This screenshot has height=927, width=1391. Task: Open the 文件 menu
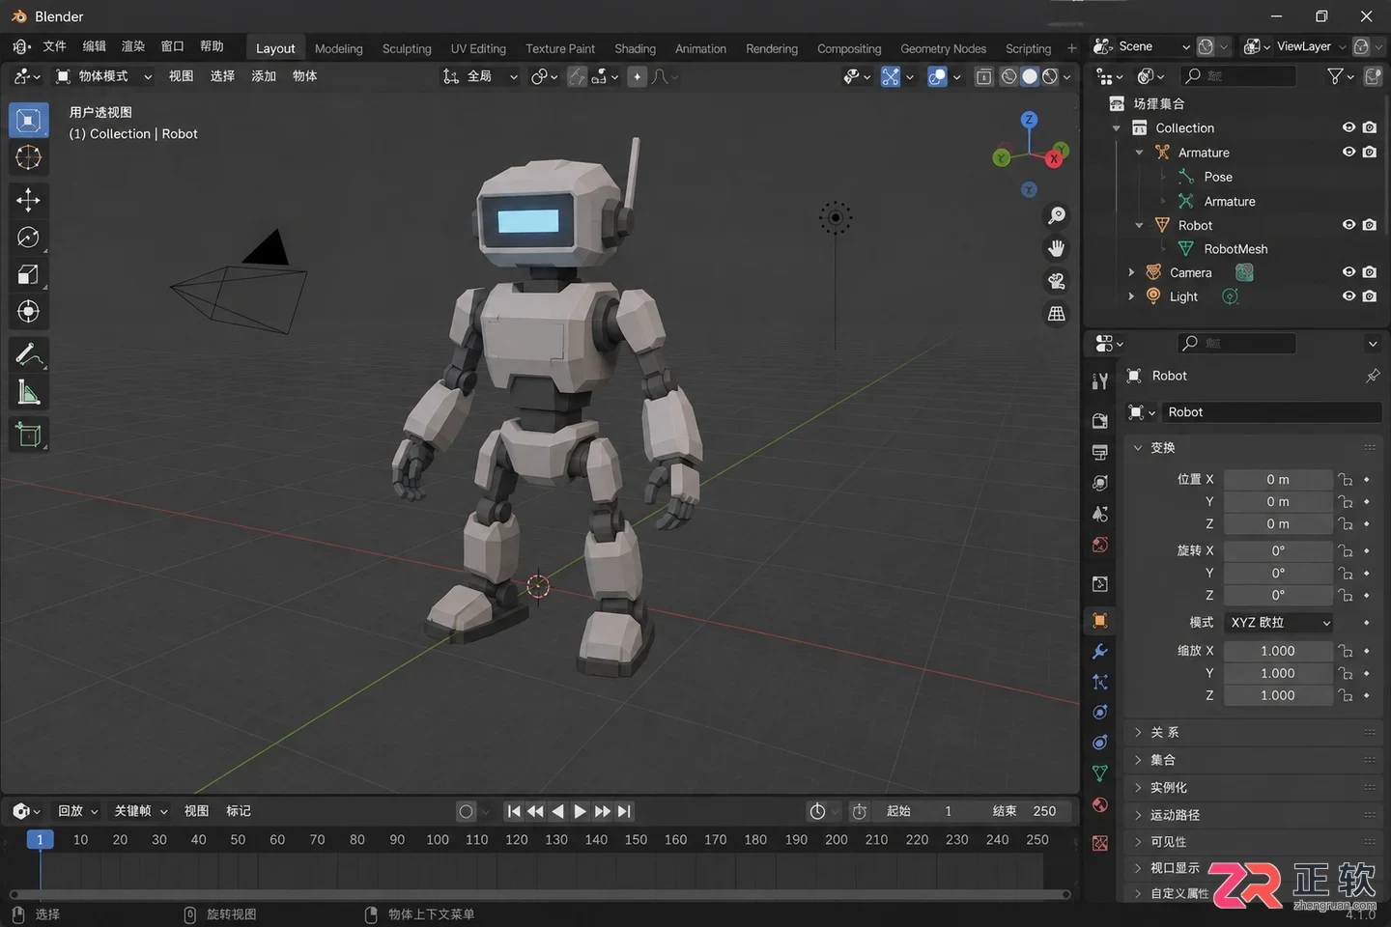tap(55, 46)
